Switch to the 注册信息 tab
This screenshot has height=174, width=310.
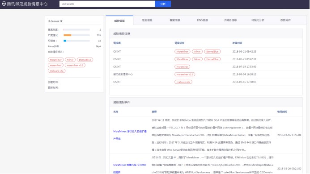tap(147, 20)
